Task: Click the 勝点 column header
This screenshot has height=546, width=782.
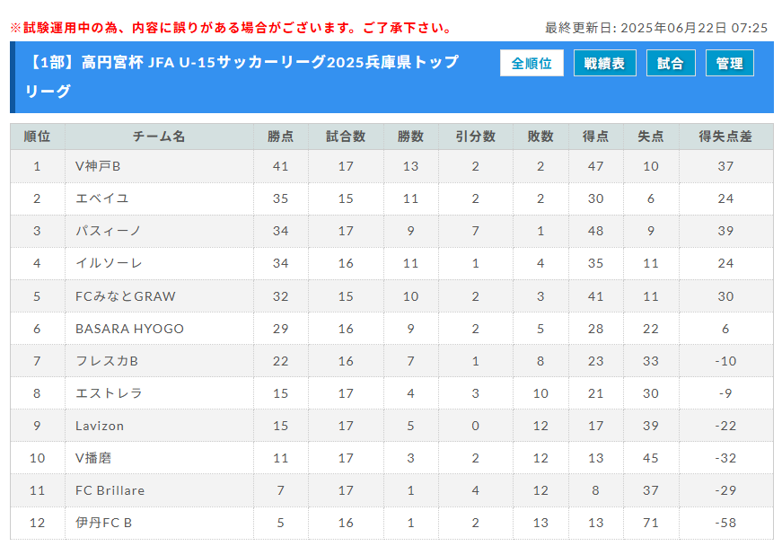Action: [280, 136]
